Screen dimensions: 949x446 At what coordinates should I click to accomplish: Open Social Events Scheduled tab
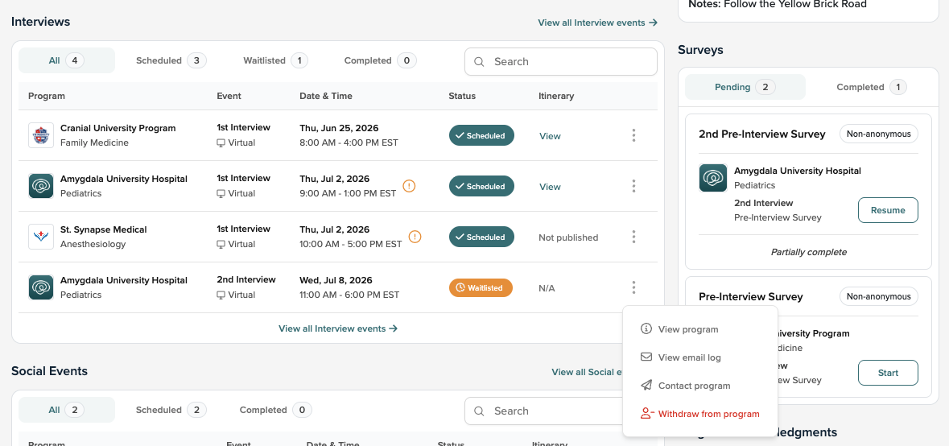coord(171,410)
